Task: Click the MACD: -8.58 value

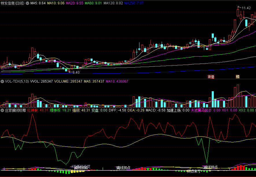Action: click(155, 110)
